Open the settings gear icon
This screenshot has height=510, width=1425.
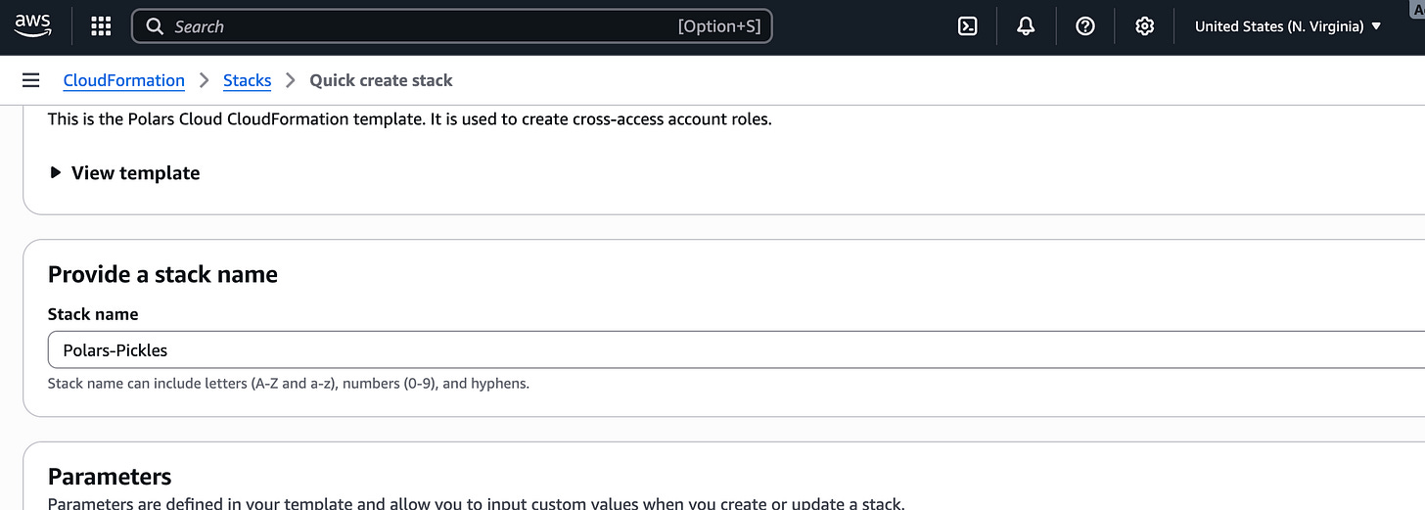tap(1144, 26)
